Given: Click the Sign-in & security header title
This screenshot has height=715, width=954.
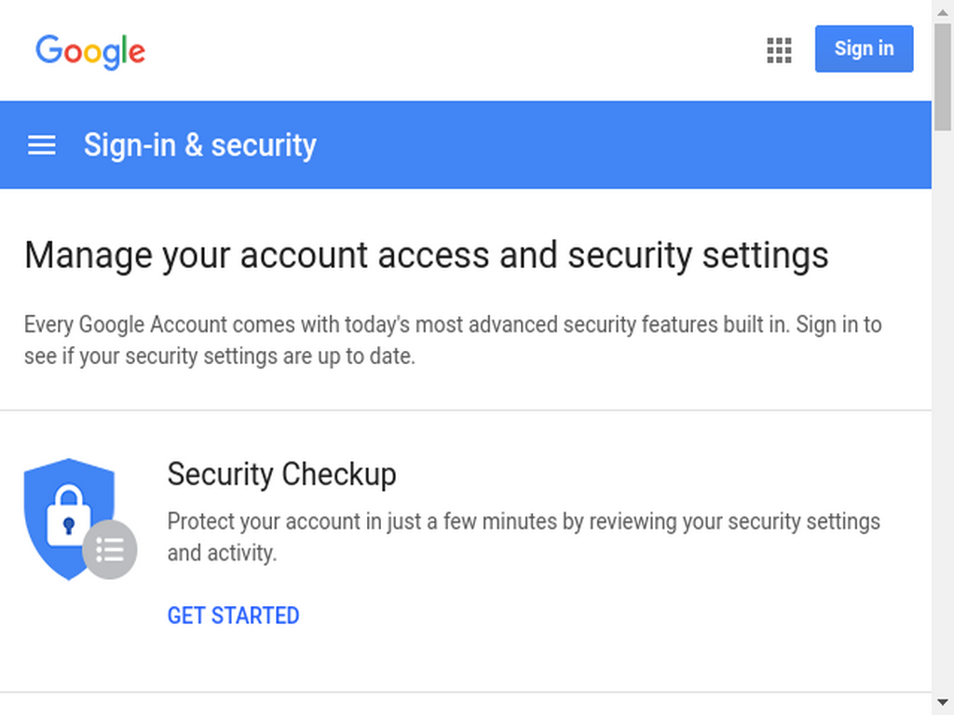Looking at the screenshot, I should 200,145.
